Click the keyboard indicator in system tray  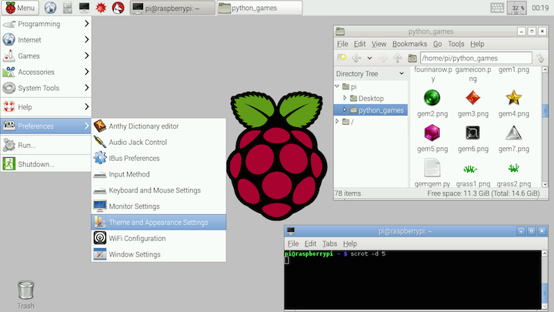(x=497, y=8)
